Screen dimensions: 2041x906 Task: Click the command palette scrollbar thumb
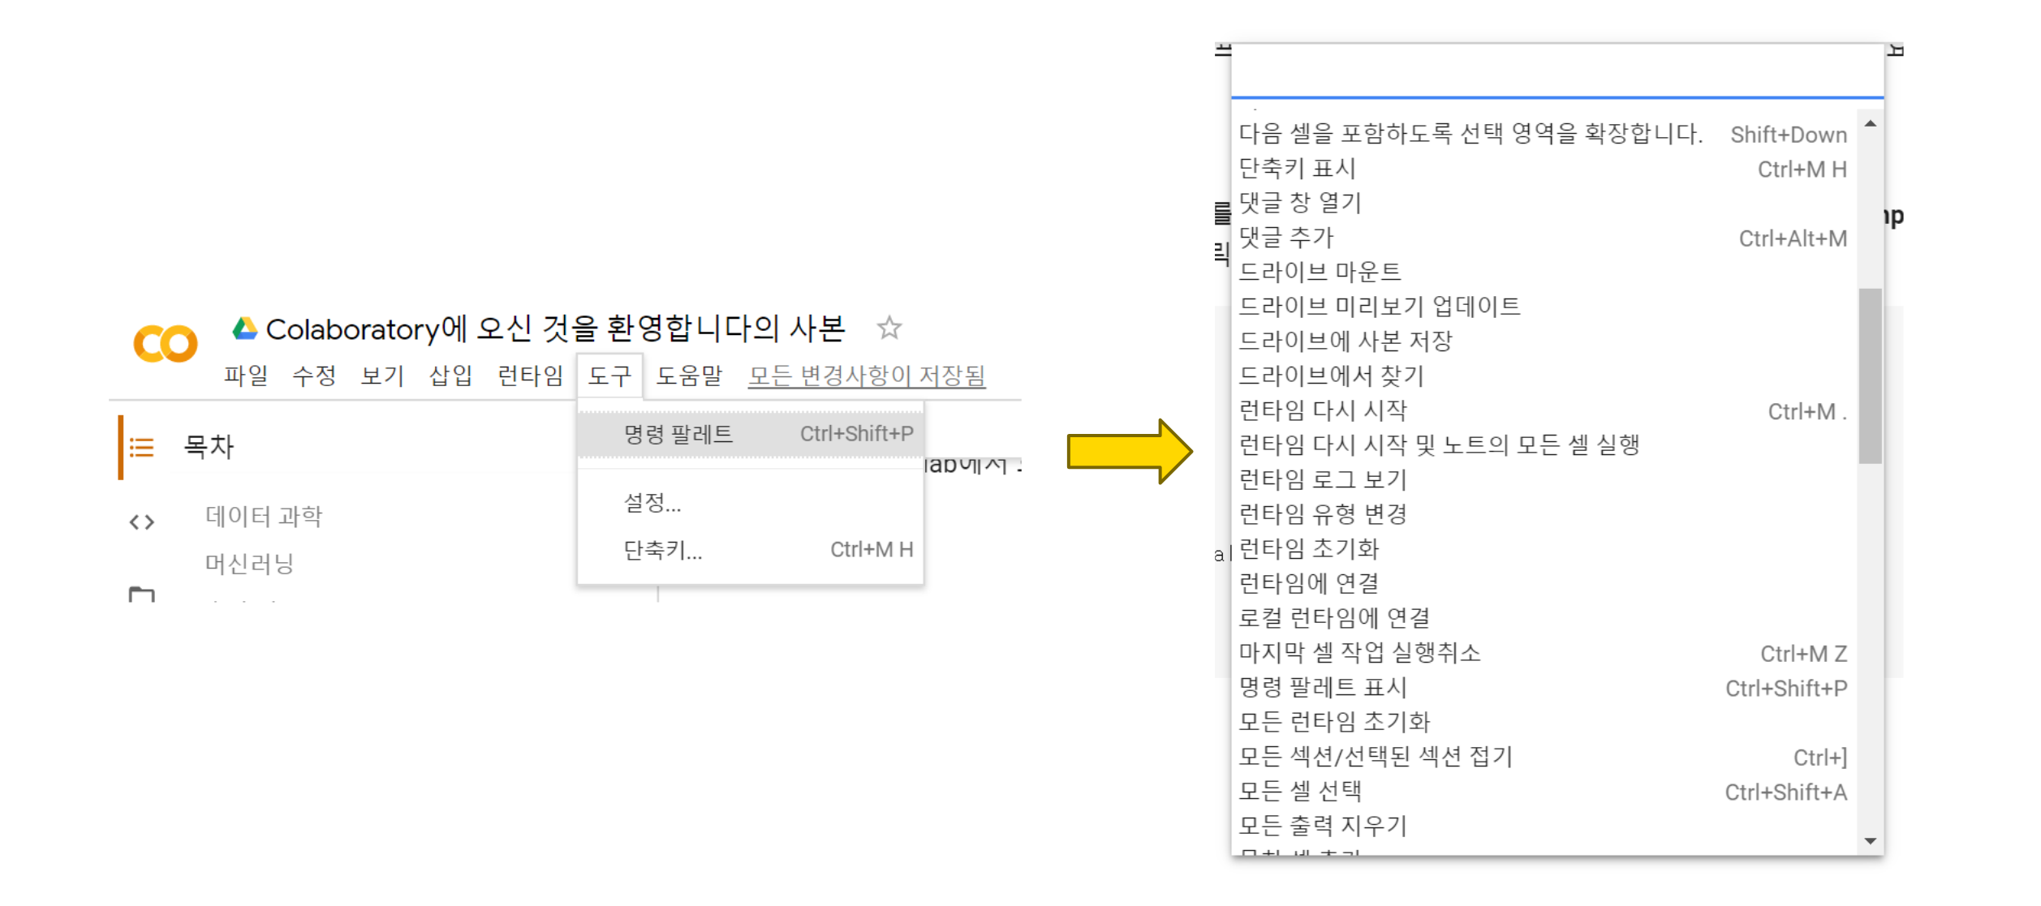click(x=1869, y=375)
